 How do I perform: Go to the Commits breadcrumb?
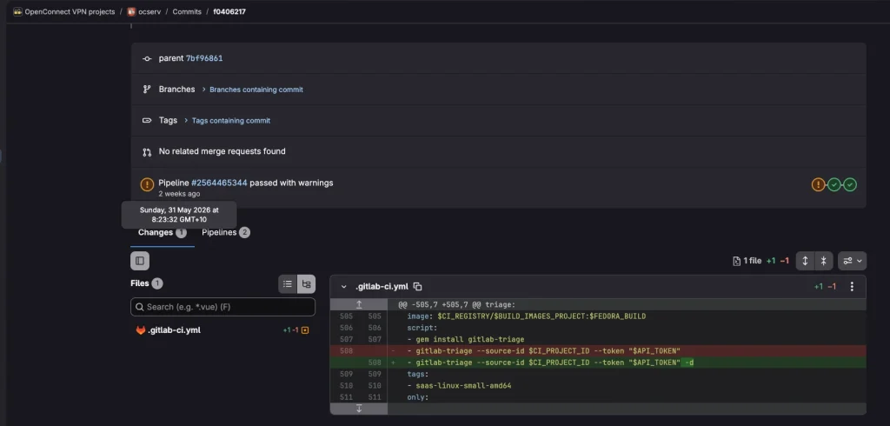pyautogui.click(x=187, y=11)
